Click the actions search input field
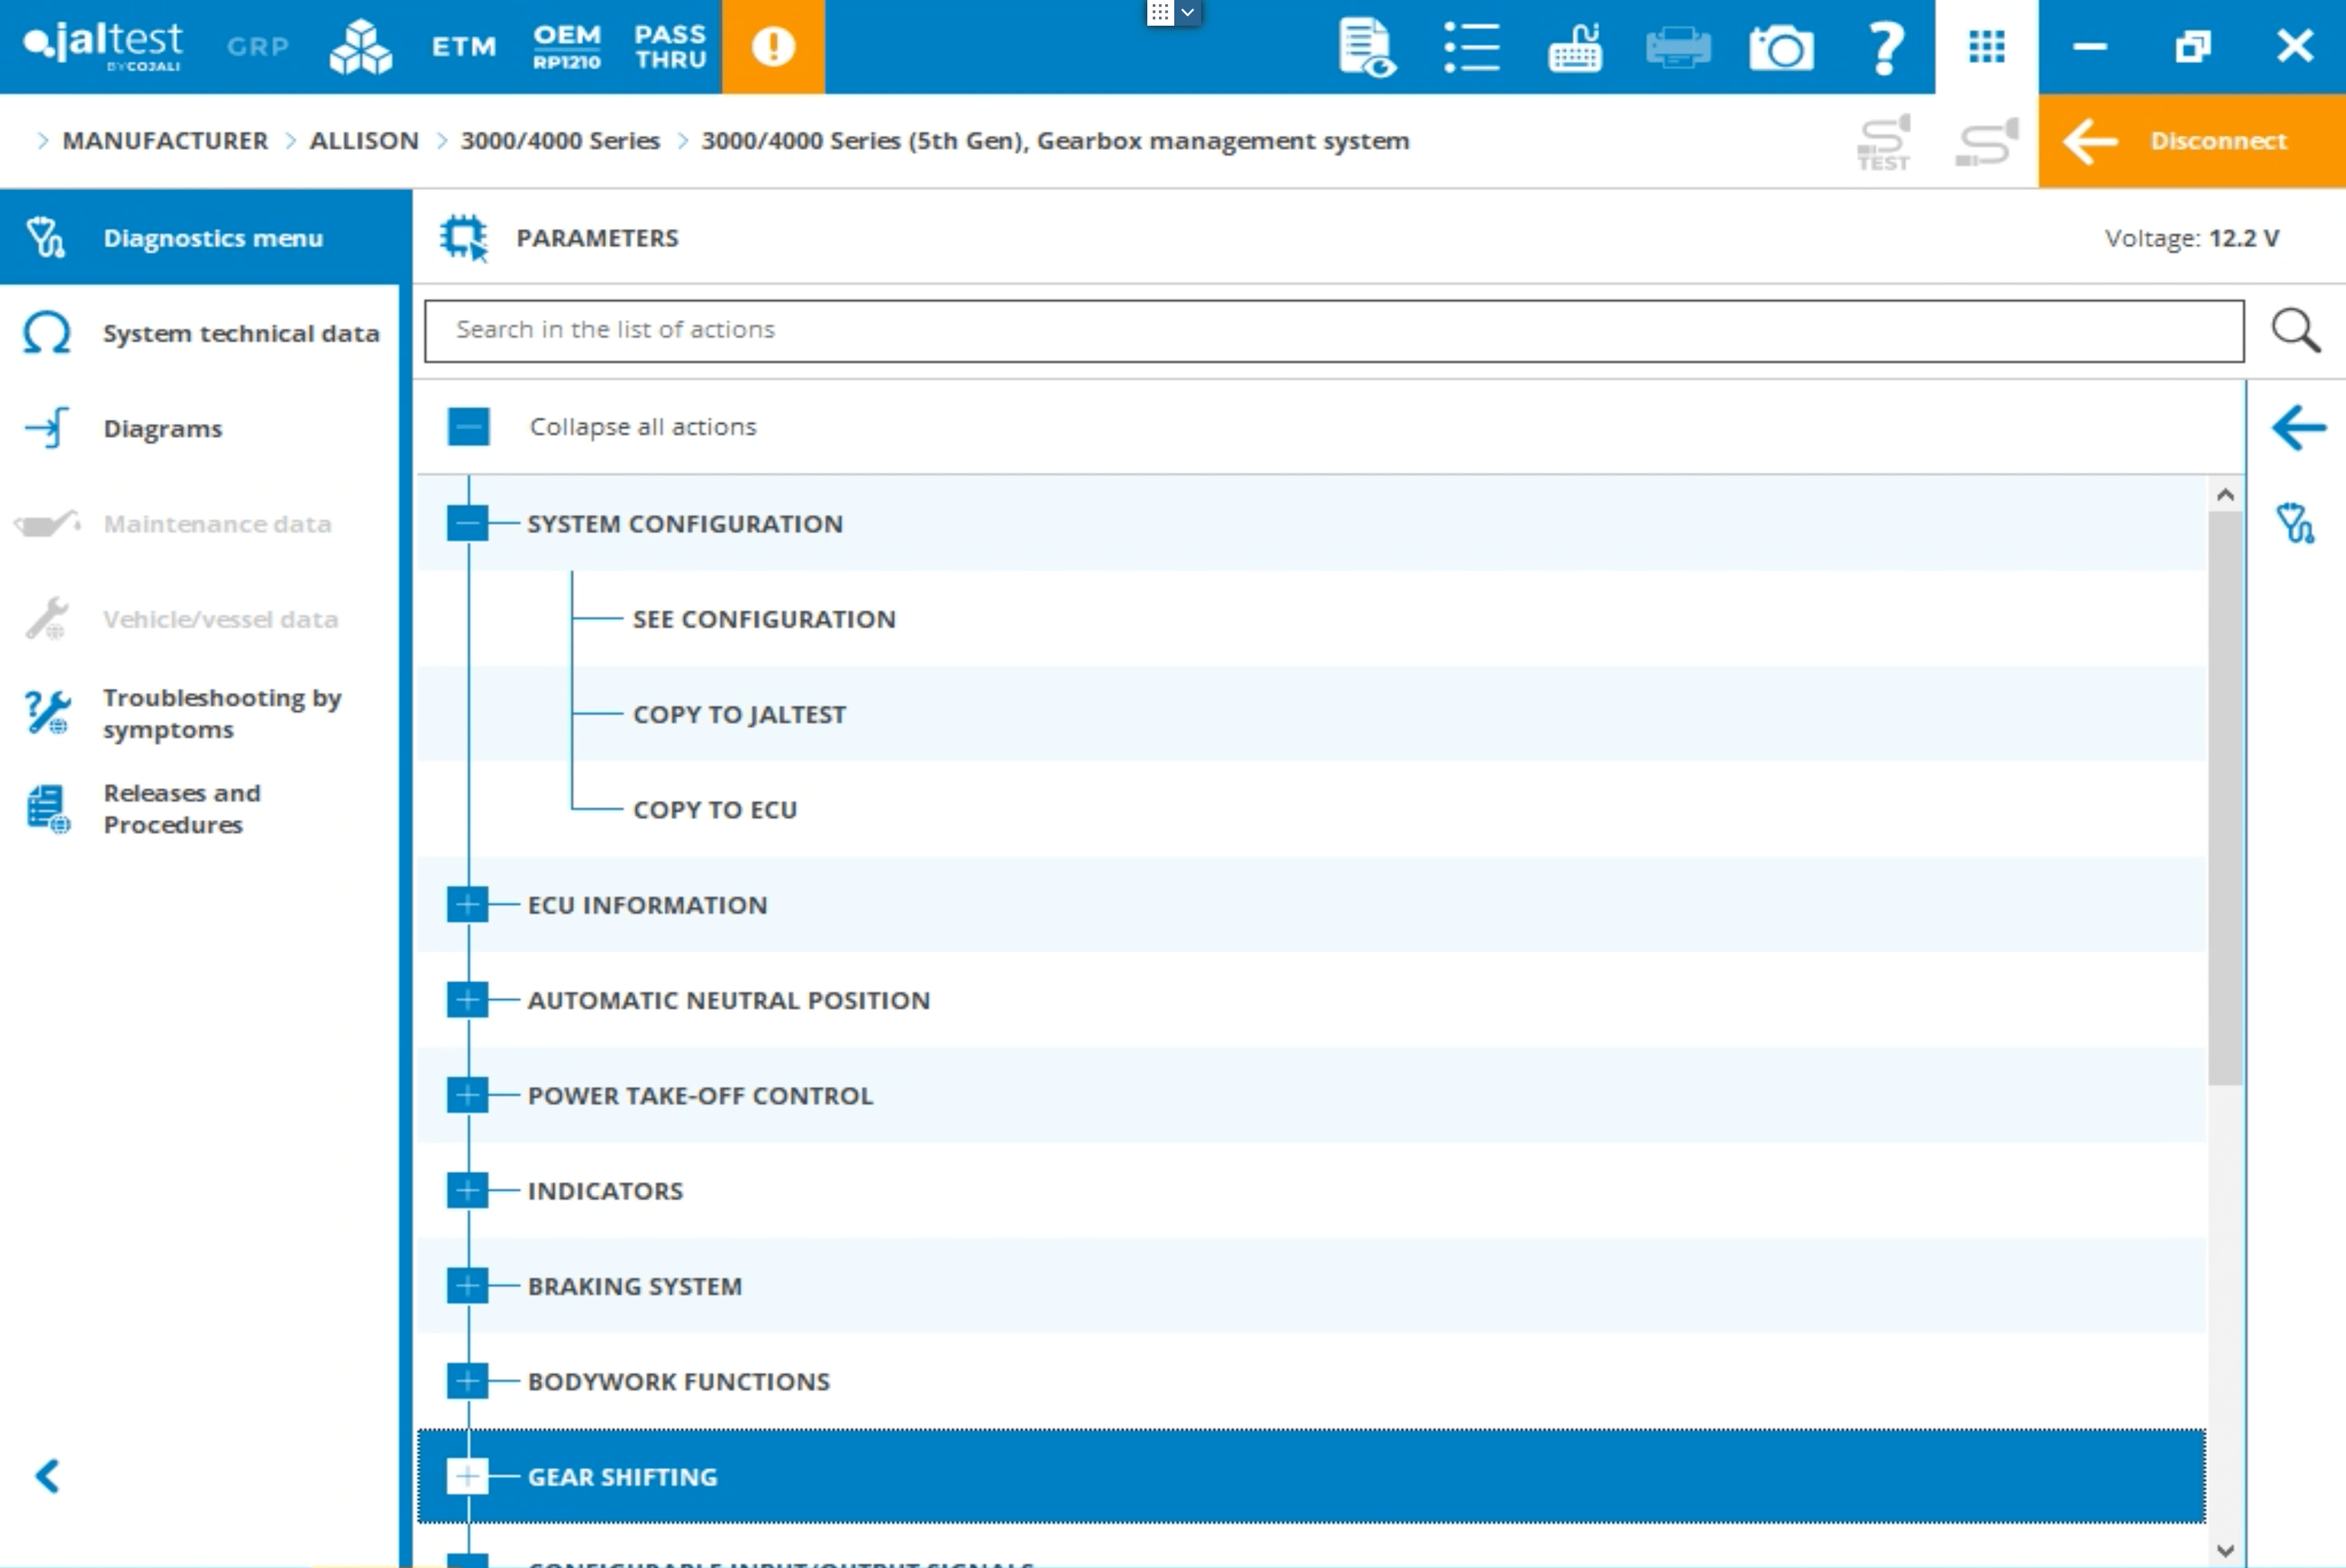This screenshot has height=1568, width=2346. click(x=1333, y=331)
